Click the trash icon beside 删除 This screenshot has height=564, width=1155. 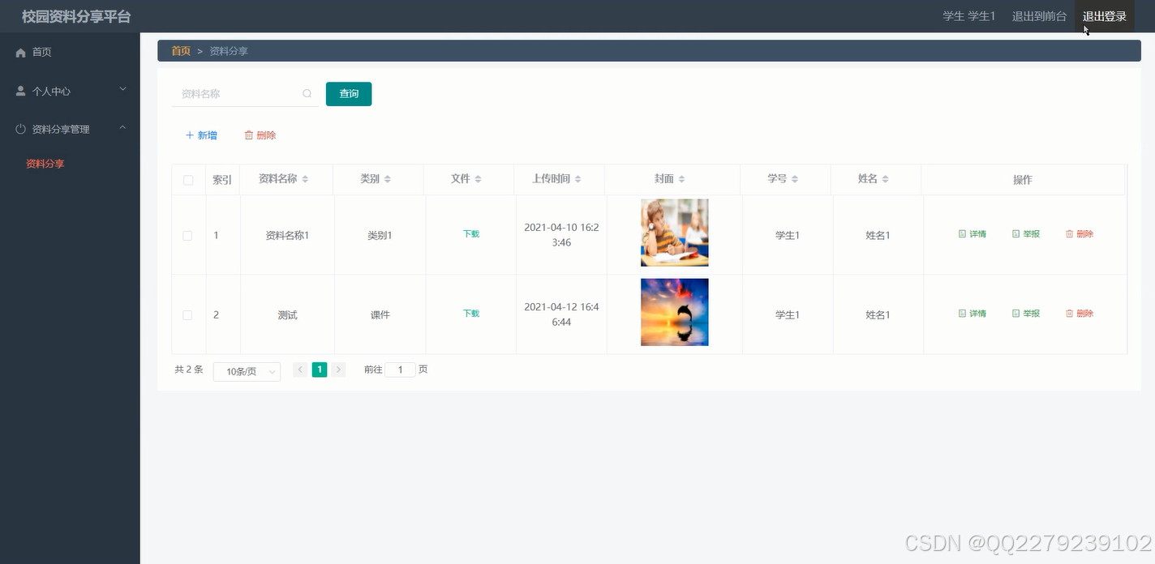tap(249, 135)
